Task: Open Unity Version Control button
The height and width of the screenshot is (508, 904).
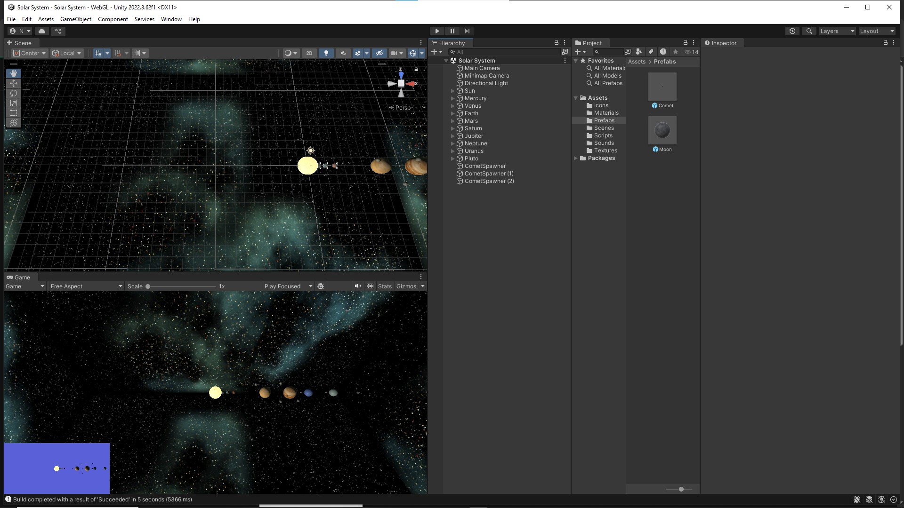Action: click(x=58, y=31)
